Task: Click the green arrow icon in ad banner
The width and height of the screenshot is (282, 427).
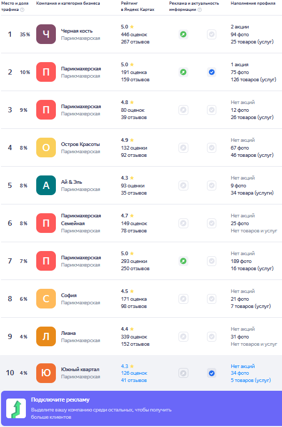Action: 16,408
